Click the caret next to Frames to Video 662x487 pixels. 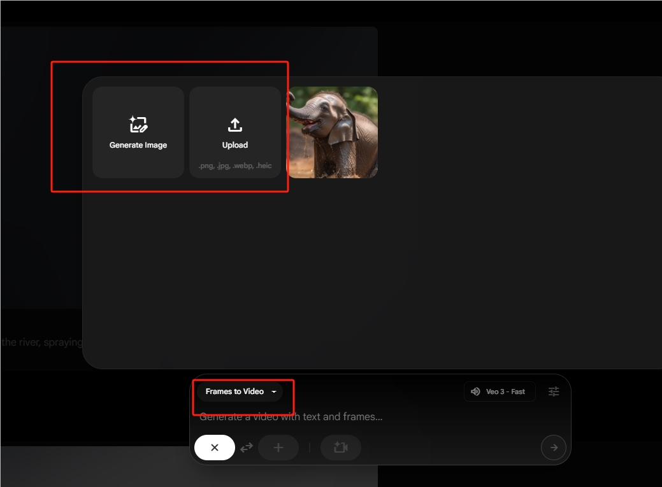point(274,392)
